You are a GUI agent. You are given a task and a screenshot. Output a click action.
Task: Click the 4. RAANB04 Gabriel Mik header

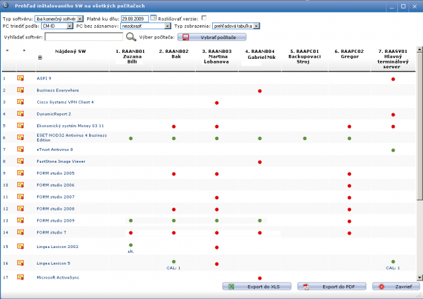(x=260, y=54)
